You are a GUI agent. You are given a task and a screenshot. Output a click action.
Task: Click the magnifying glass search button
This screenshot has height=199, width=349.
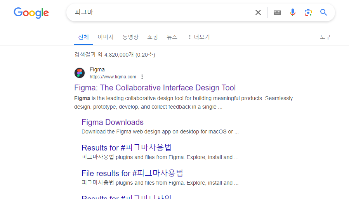coord(323,12)
